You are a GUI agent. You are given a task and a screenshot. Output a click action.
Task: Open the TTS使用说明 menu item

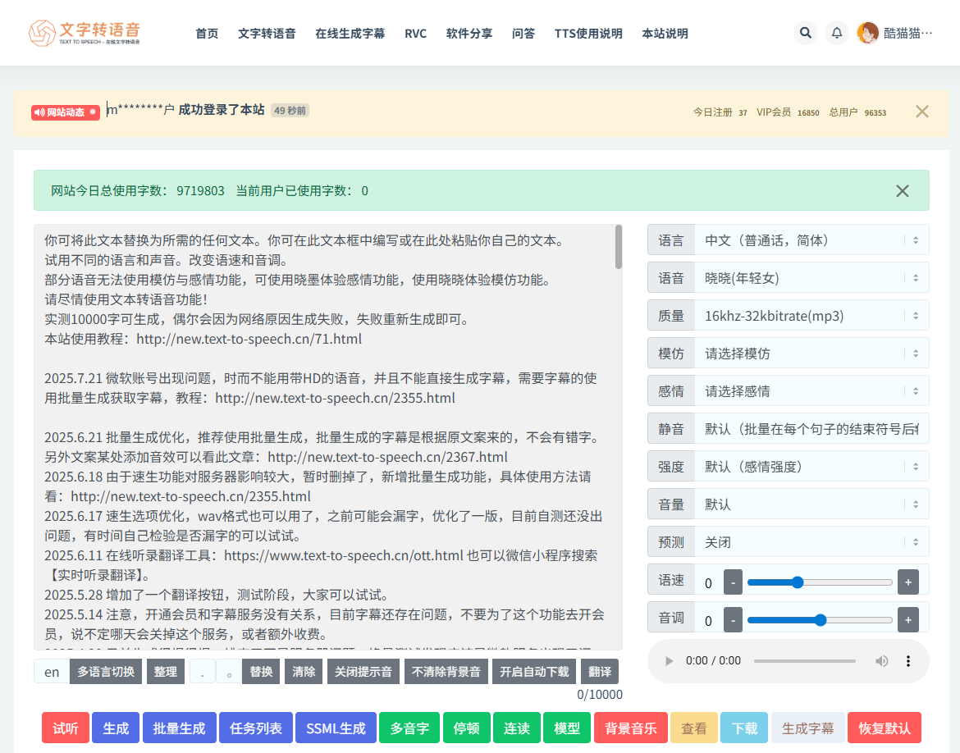[588, 34]
